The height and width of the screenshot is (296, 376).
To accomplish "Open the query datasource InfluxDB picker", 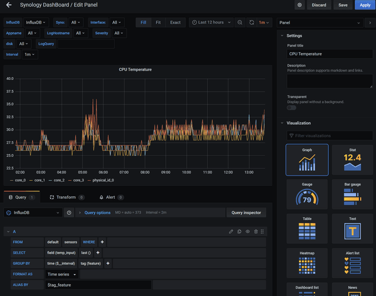I will (x=33, y=212).
